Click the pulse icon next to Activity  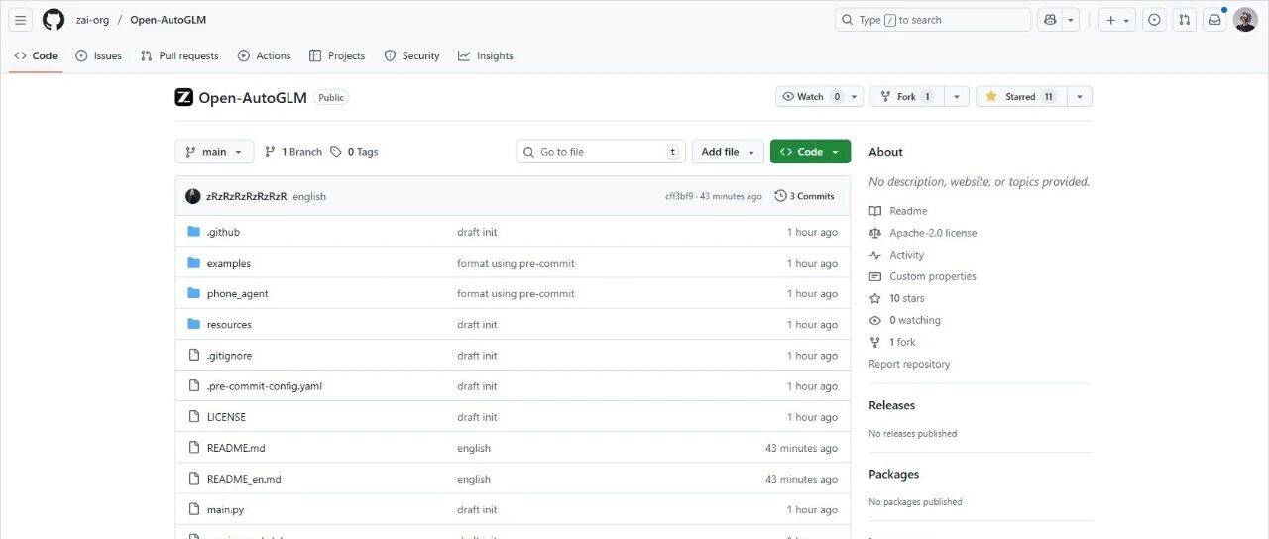[x=874, y=255]
